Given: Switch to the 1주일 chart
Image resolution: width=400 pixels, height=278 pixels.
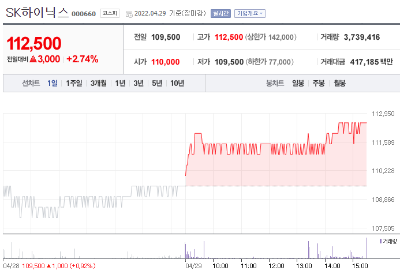Looking at the screenshot, I should point(74,83).
